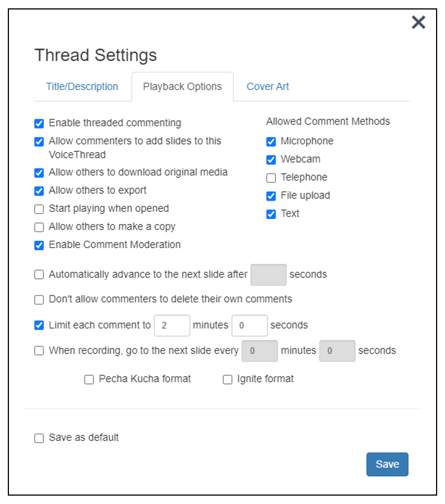Enable Pecha Kucha format
This screenshot has height=504, width=445.
point(89,379)
